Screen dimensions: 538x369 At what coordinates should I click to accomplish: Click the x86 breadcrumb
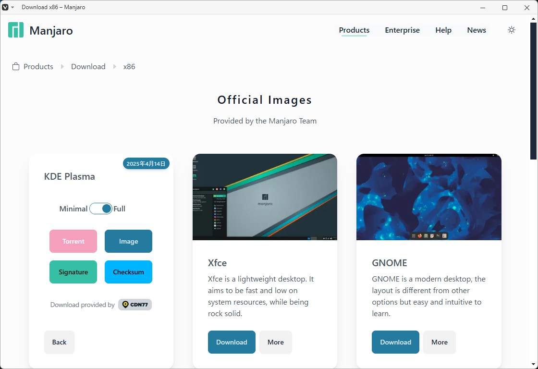tap(129, 67)
